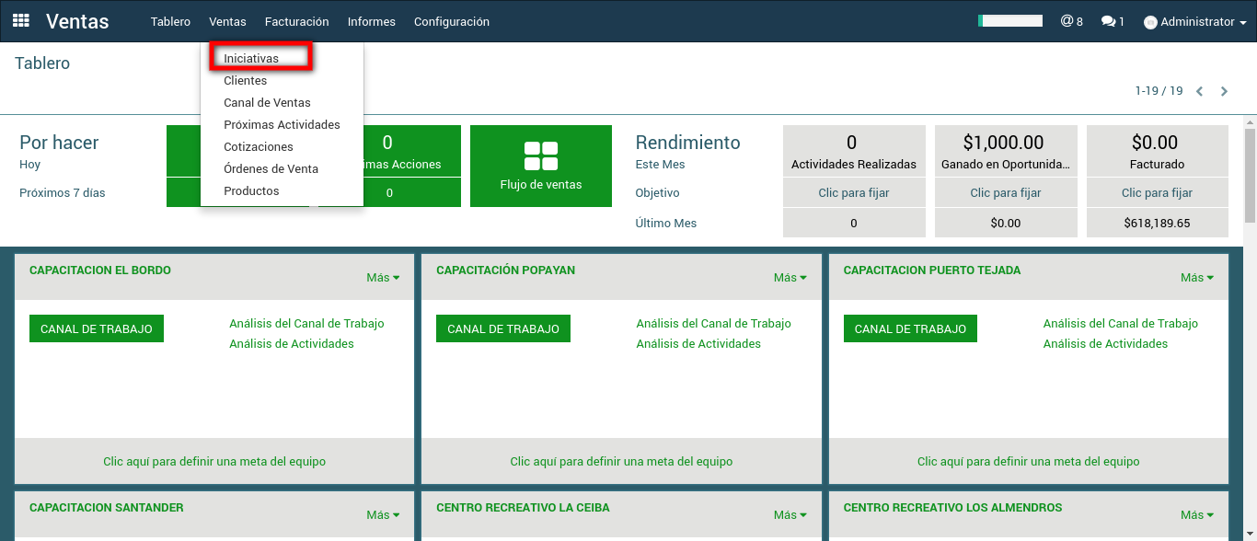1257x541 pixels.
Task: Expand Más menu for Capacitacion El Bordo
Action: click(383, 277)
